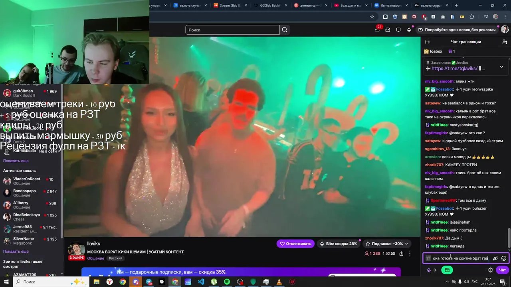Open Chrome profile avatar in toolbar

click(x=495, y=17)
